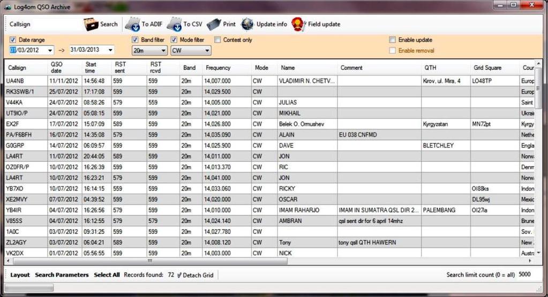Select the VK2DX callsign cell
This screenshot has width=548, height=297.
(26, 253)
